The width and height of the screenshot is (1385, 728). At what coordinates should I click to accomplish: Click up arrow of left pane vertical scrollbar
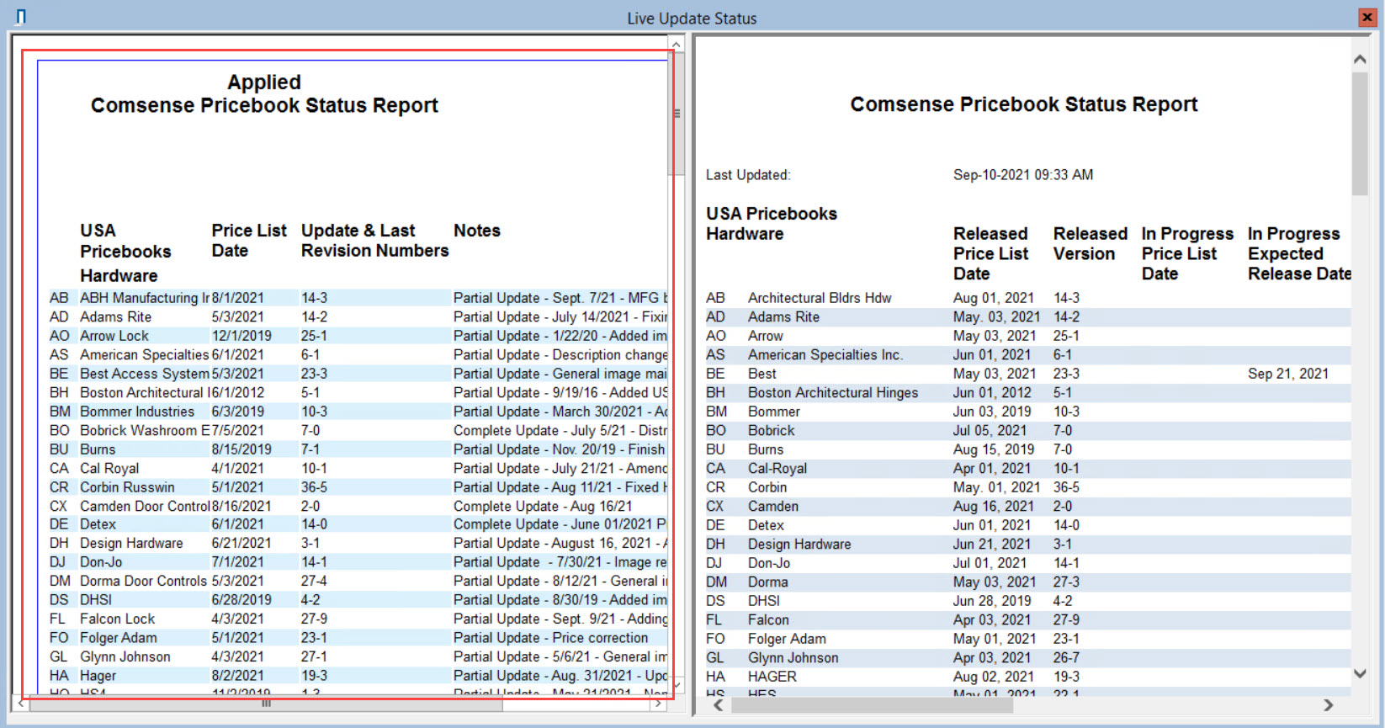click(x=677, y=44)
